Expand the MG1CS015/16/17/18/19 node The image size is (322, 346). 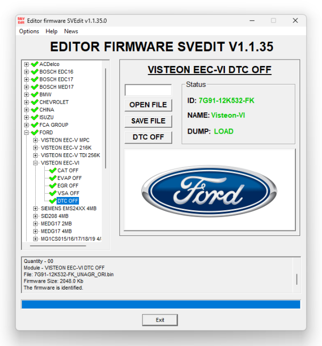point(35,239)
